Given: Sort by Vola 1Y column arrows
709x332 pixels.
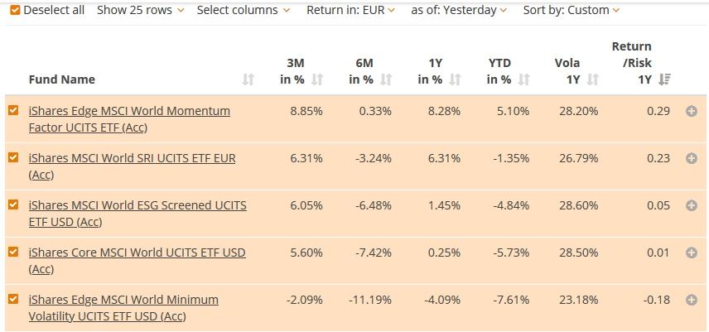Looking at the screenshot, I should (592, 79).
